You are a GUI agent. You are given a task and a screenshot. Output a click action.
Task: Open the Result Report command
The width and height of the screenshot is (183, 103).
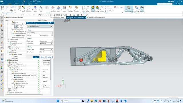pos(109,11)
